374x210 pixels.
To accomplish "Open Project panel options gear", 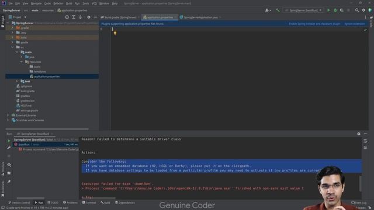I will click(x=89, y=17).
